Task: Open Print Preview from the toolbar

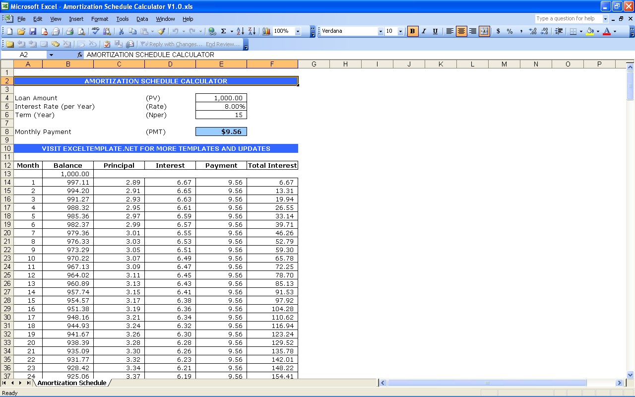Action: point(81,31)
